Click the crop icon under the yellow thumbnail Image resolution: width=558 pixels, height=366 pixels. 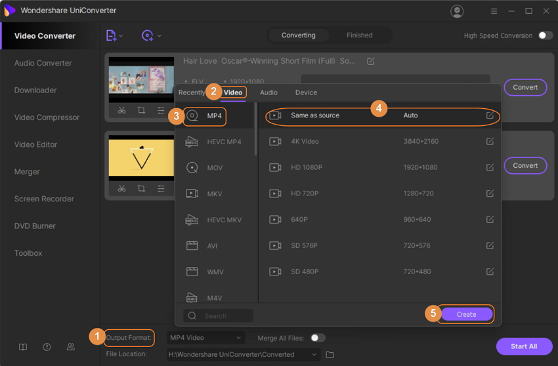(141, 188)
